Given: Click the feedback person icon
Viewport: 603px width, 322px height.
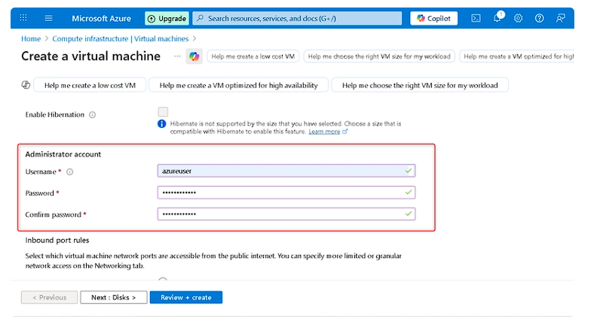Looking at the screenshot, I should pyautogui.click(x=560, y=18).
